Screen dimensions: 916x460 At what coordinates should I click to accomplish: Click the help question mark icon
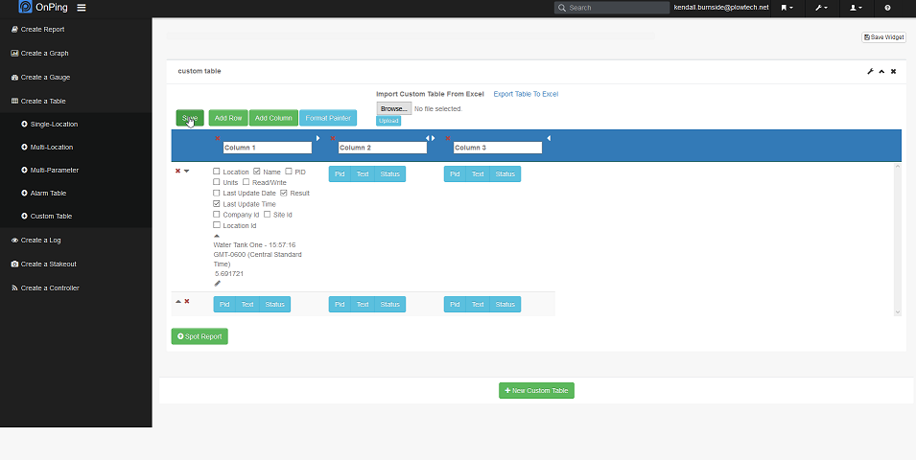(x=887, y=8)
